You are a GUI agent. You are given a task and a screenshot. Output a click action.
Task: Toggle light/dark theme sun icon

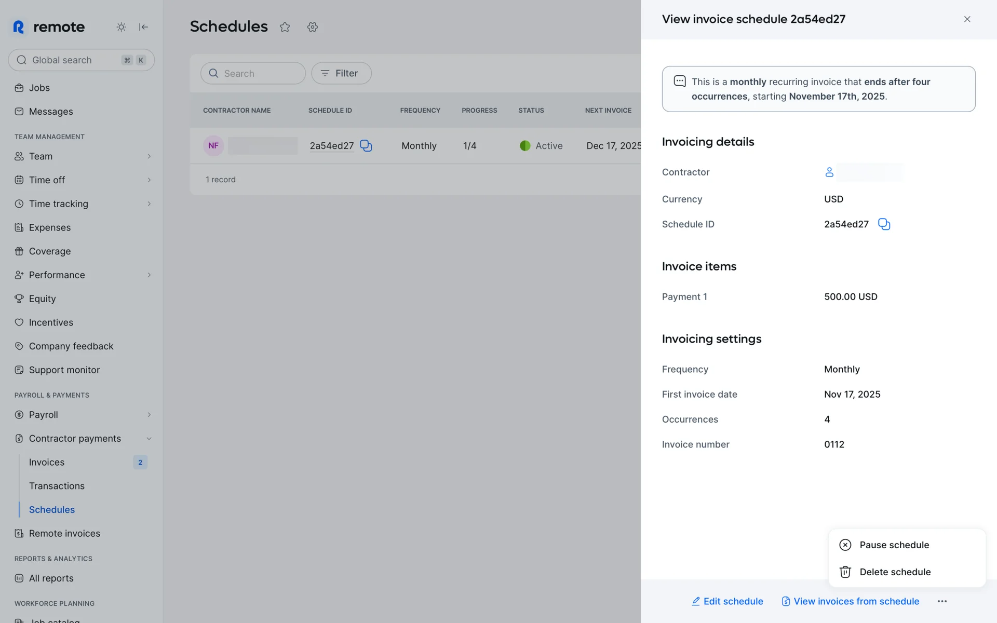121,27
